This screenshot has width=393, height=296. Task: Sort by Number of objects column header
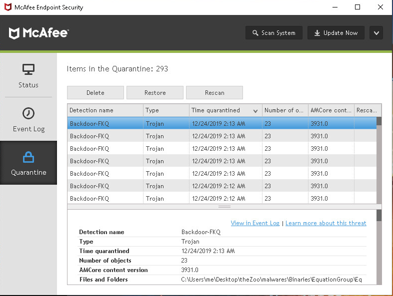point(285,110)
